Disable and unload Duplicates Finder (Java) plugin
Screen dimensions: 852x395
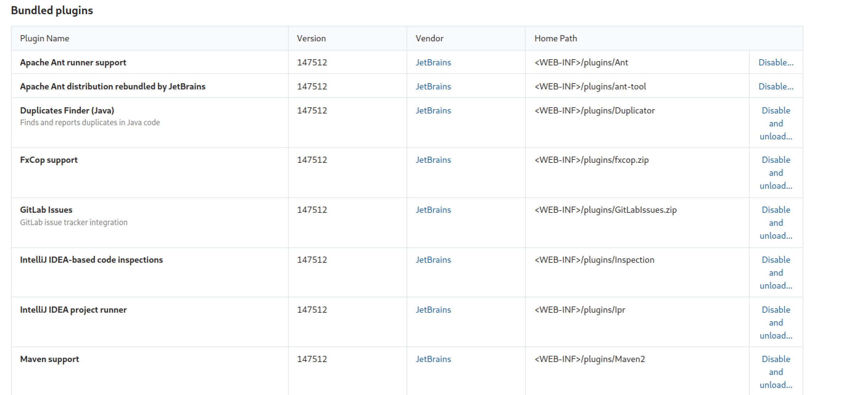pyautogui.click(x=775, y=123)
